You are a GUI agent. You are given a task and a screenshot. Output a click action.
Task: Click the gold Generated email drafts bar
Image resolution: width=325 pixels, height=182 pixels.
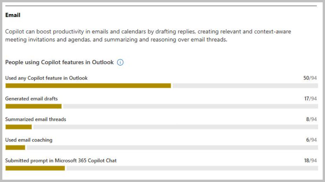[x=34, y=106]
